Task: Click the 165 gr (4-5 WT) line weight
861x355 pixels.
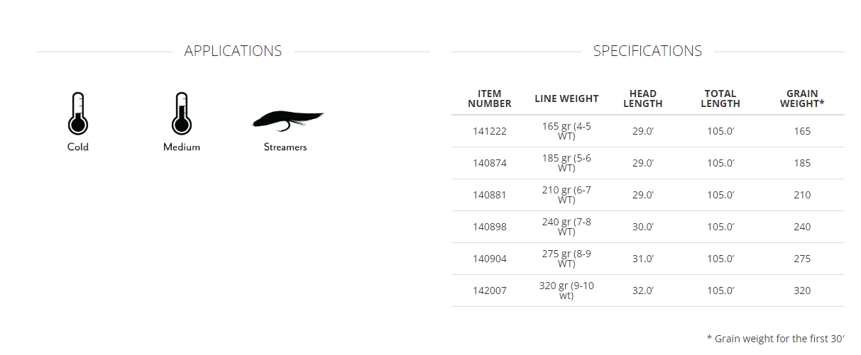Action: coord(566,131)
